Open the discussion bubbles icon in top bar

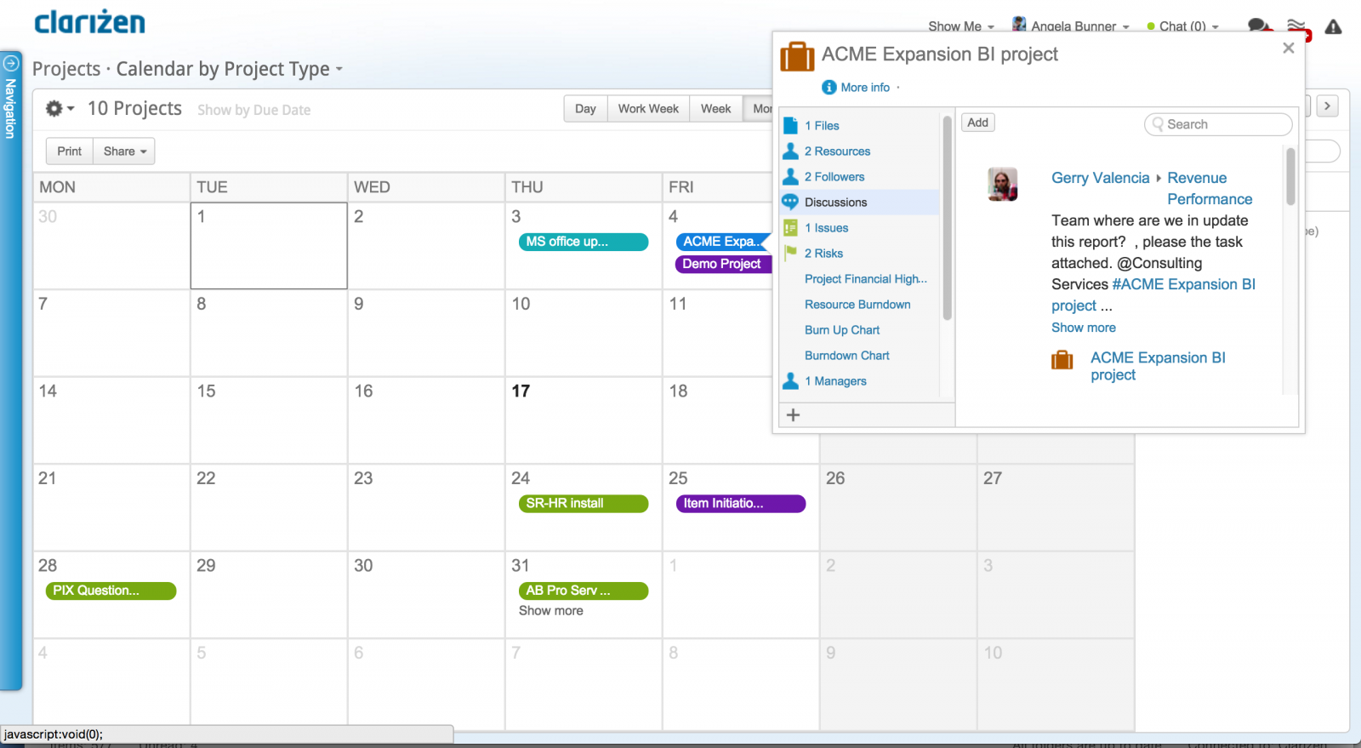pos(1259,26)
